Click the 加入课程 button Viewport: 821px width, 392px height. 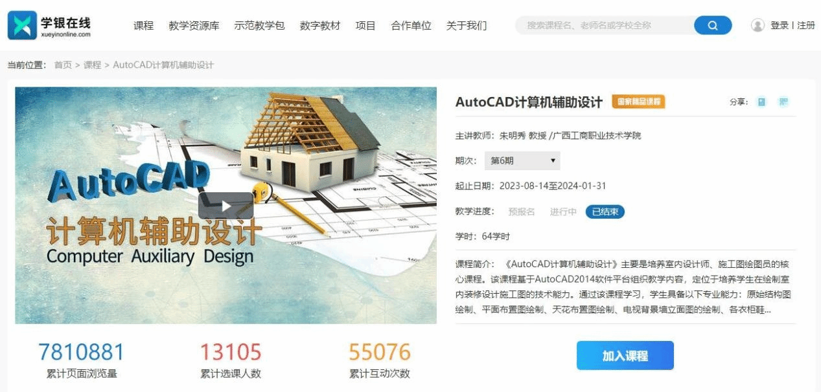coord(625,356)
